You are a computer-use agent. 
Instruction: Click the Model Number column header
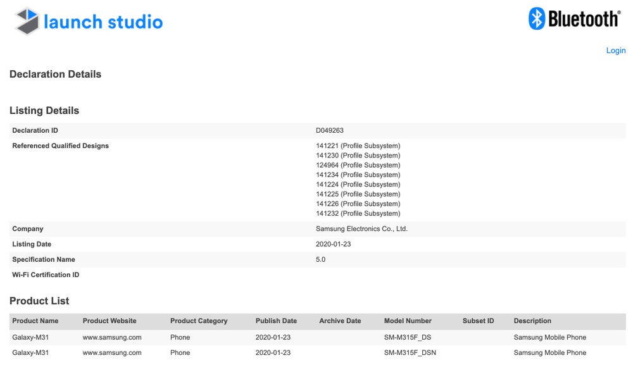pos(408,321)
